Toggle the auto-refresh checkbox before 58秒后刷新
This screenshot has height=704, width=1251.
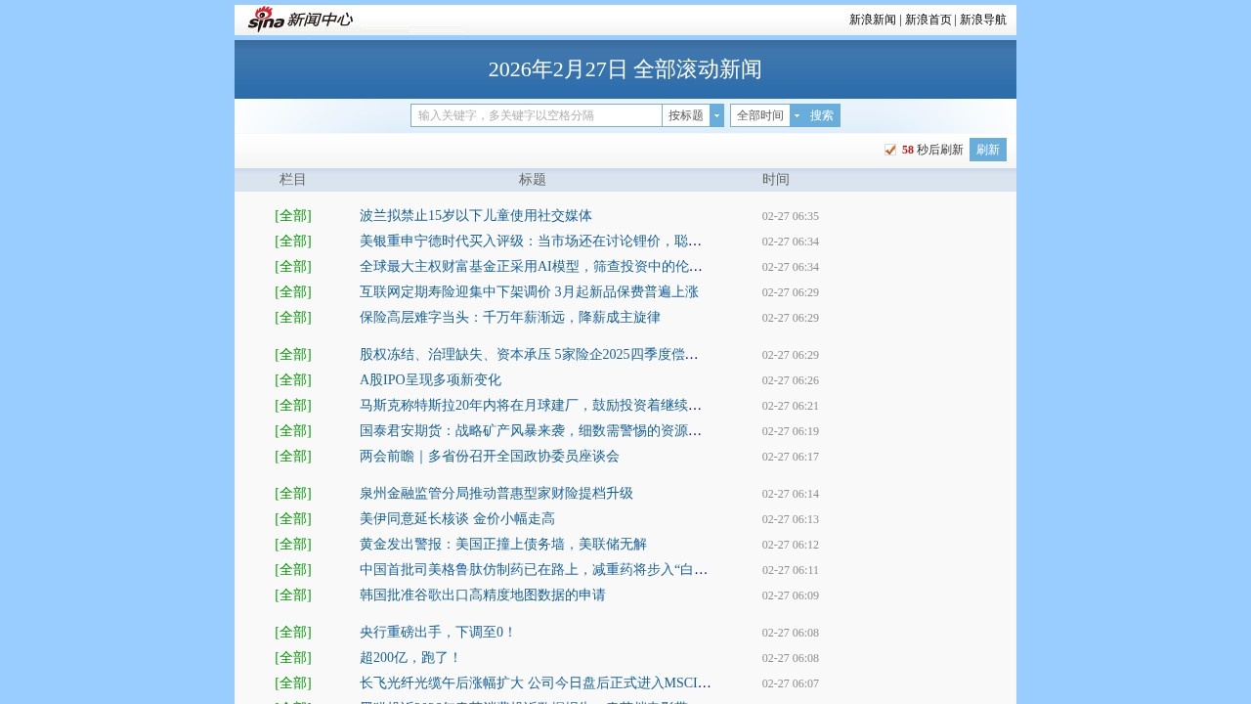pyautogui.click(x=889, y=150)
